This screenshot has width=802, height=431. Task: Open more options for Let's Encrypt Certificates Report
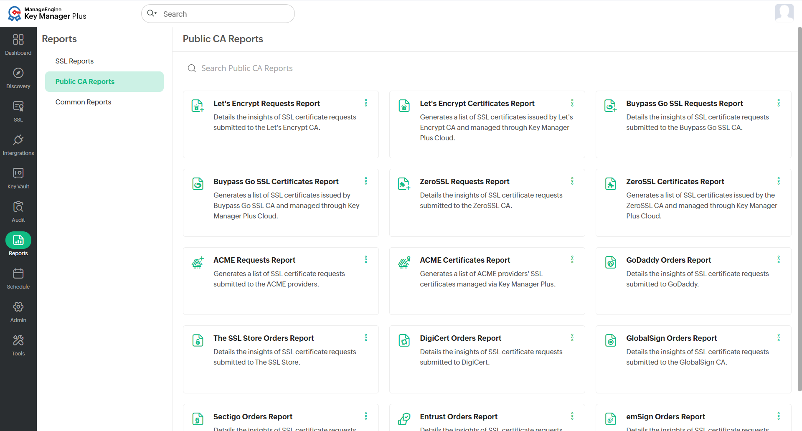(572, 103)
